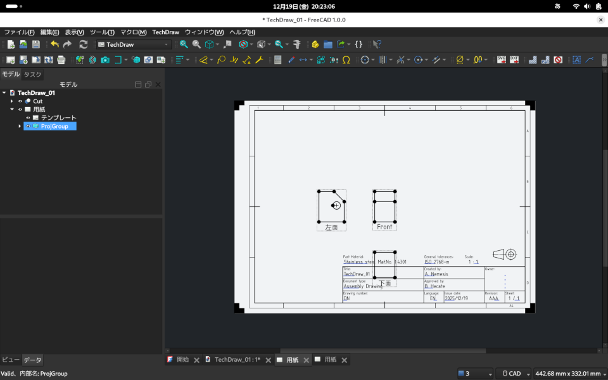Click the Undo arrow icon
Screen dimensions: 608x380
[x=54, y=44]
